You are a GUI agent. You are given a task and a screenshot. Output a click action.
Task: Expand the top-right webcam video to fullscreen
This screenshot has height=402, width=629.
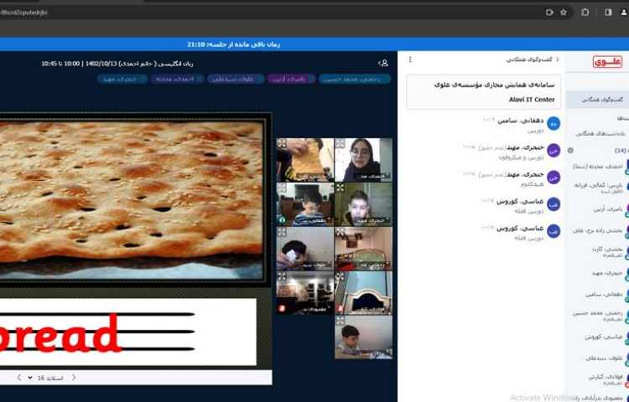click(x=340, y=143)
